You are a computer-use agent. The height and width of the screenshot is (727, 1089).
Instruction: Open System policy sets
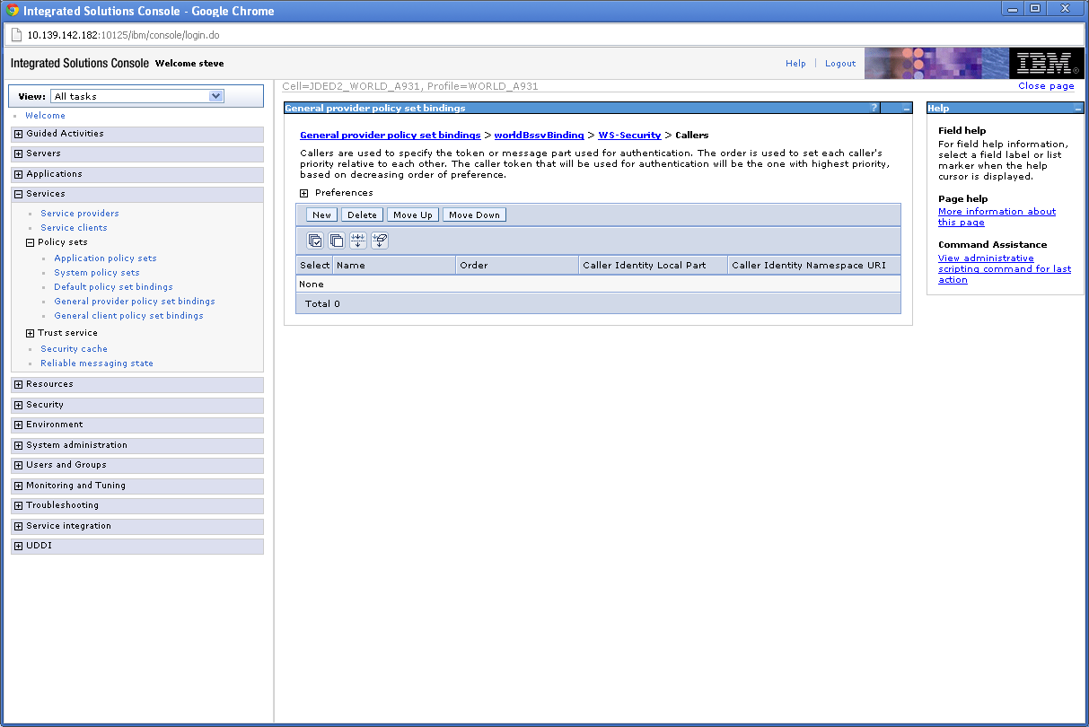point(97,273)
